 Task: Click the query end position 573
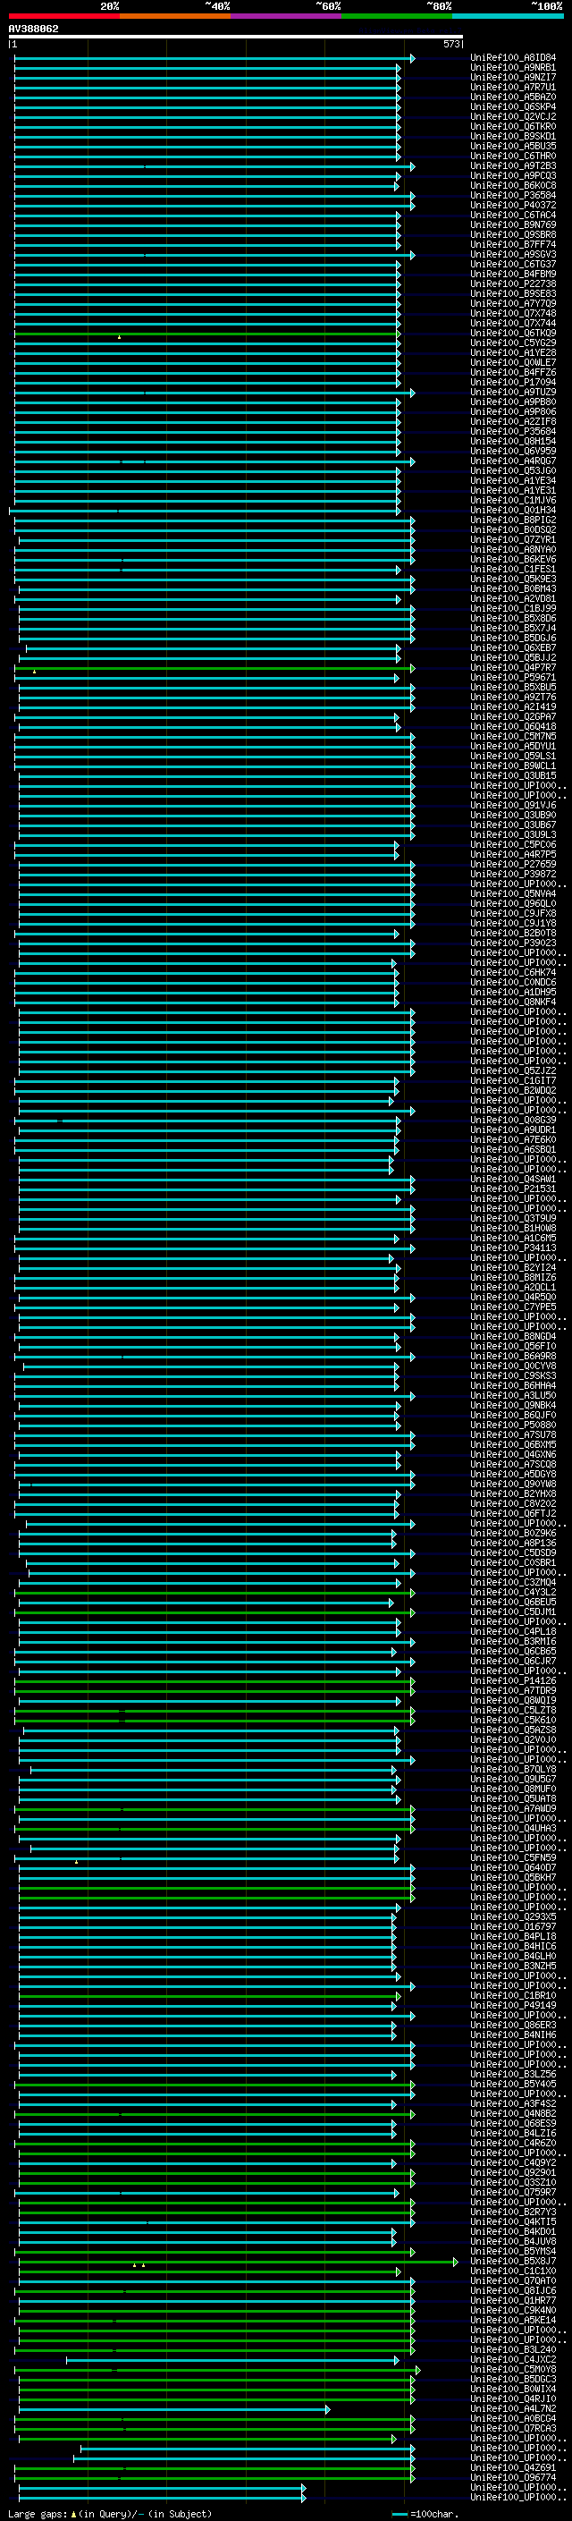tap(450, 44)
